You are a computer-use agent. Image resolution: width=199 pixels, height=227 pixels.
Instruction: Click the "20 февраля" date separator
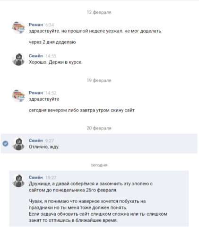[x=99, y=128]
